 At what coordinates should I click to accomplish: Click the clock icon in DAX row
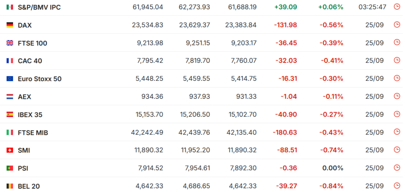[397, 24]
